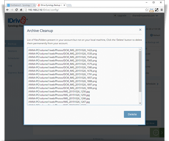
Task: Reload the page with refresh icon
Action: (16, 10)
